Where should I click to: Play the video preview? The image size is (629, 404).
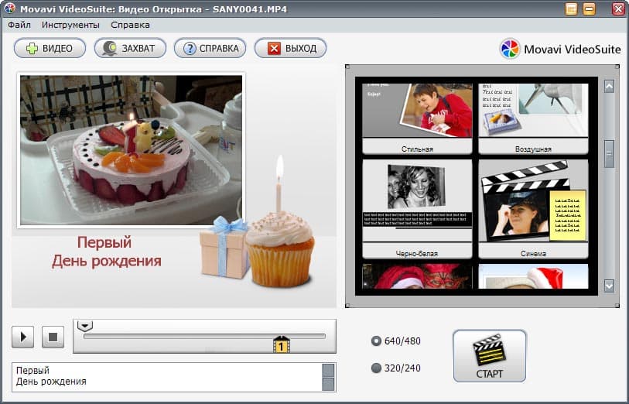click(23, 337)
